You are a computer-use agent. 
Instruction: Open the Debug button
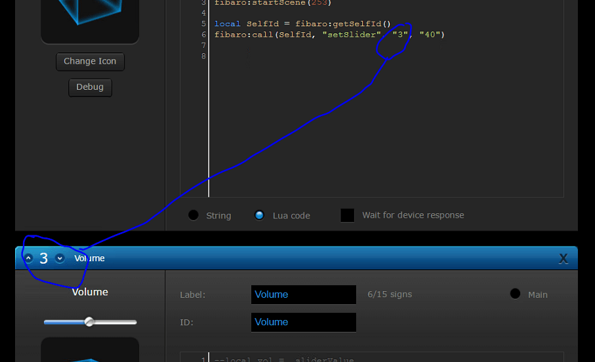90,87
